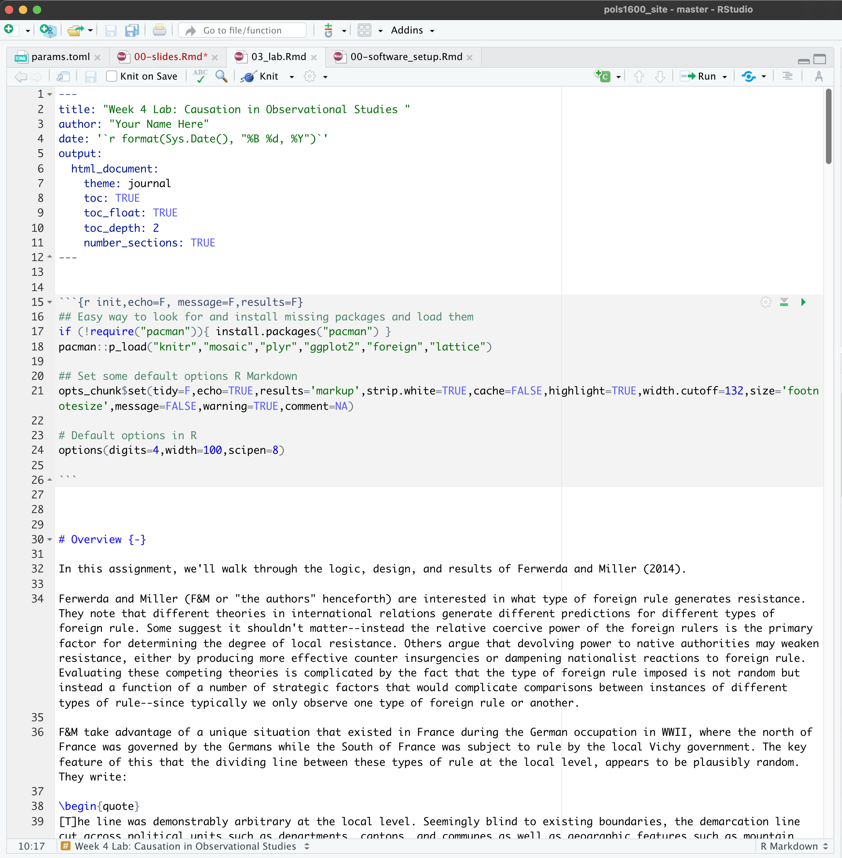Viewport: 842px width, 858px height.
Task: Collapse the YAML header fold arrow
Action: pyautogui.click(x=50, y=94)
